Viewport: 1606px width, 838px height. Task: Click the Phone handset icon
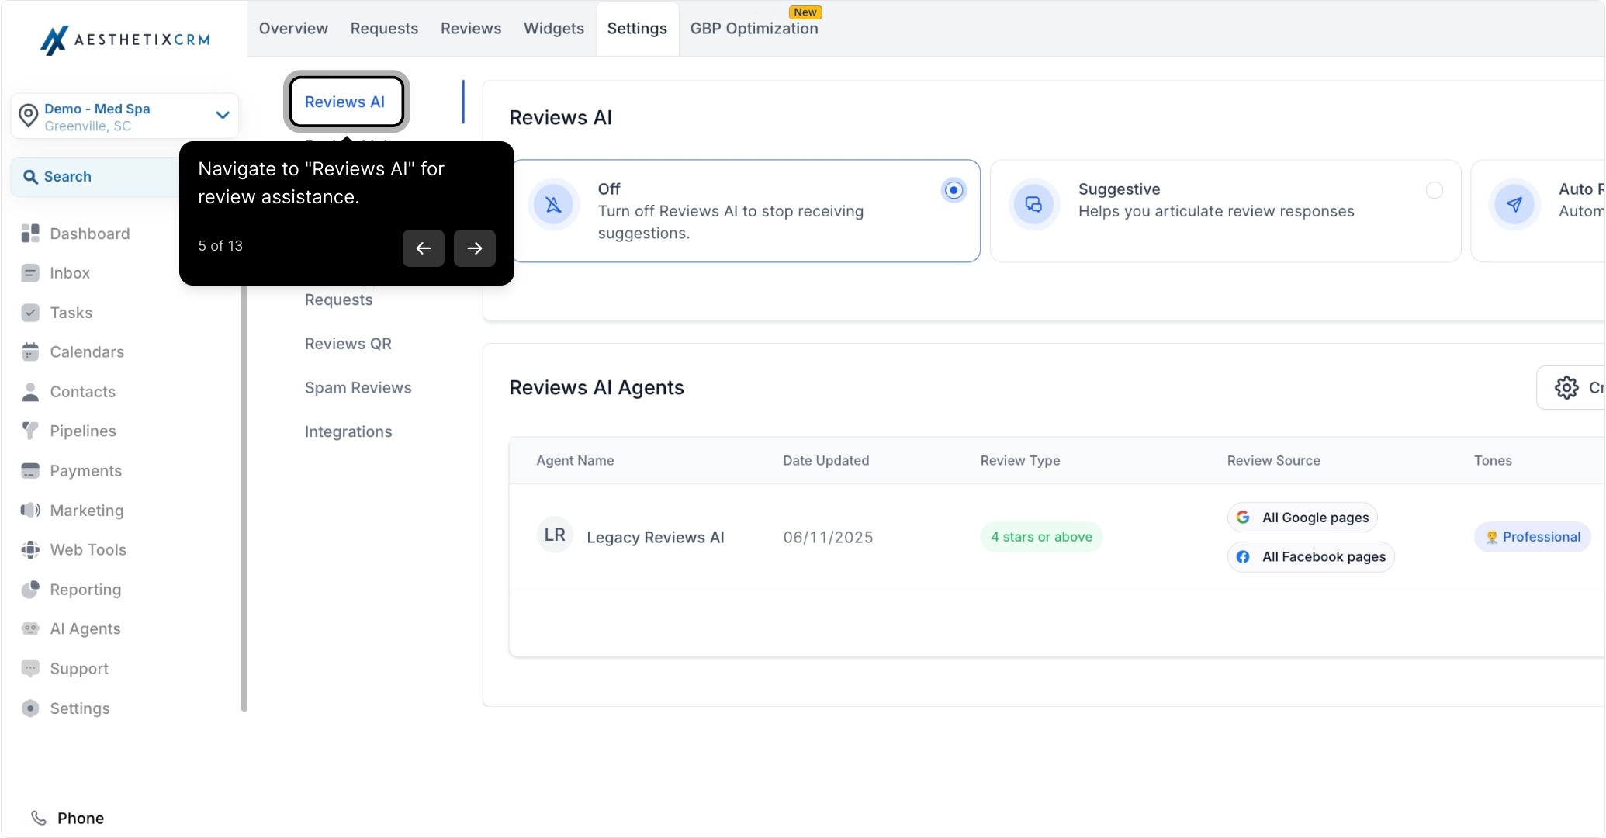(x=39, y=818)
